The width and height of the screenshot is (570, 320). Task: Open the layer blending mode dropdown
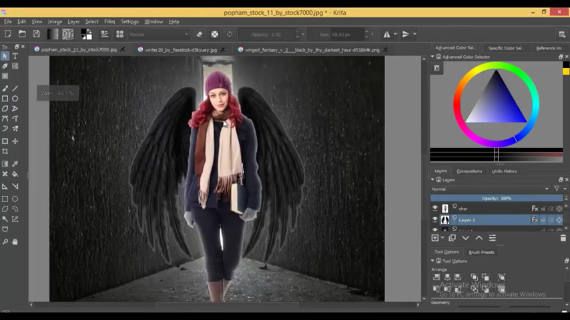(491, 189)
